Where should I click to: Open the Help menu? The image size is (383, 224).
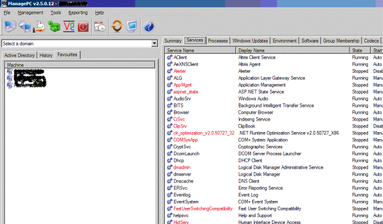[x=100, y=13]
